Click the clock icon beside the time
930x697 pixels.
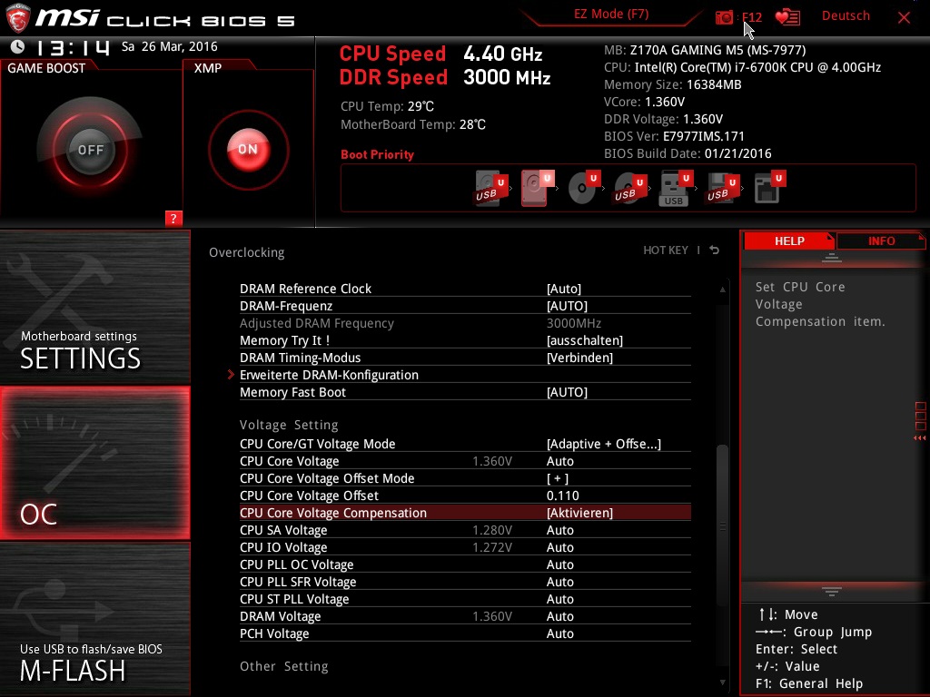pos(18,47)
